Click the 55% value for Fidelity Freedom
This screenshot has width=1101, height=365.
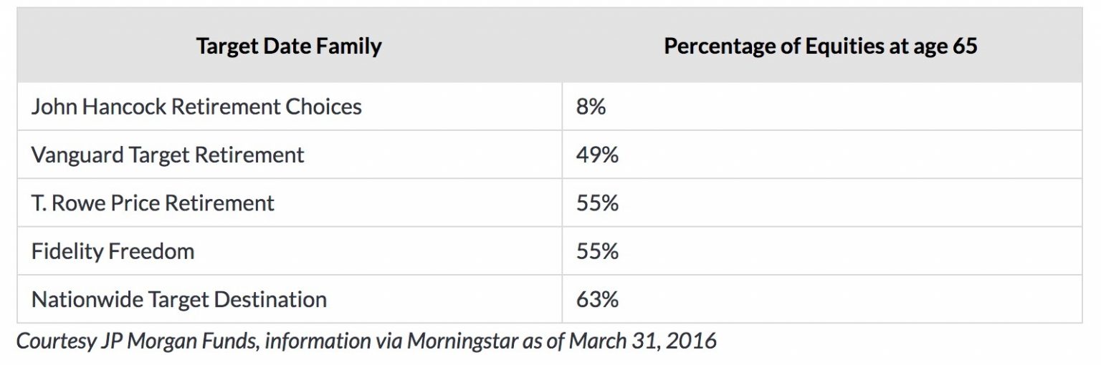point(597,251)
